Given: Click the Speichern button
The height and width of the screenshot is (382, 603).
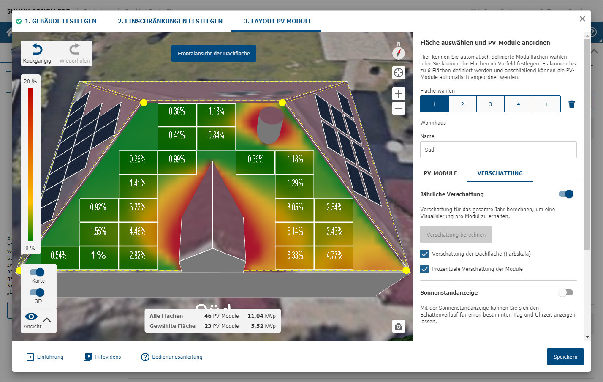Looking at the screenshot, I should [x=565, y=357].
